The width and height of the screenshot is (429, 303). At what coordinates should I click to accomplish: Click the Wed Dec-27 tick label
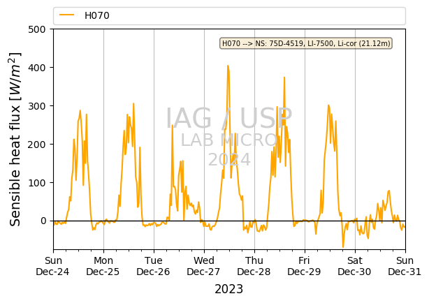coord(204,266)
